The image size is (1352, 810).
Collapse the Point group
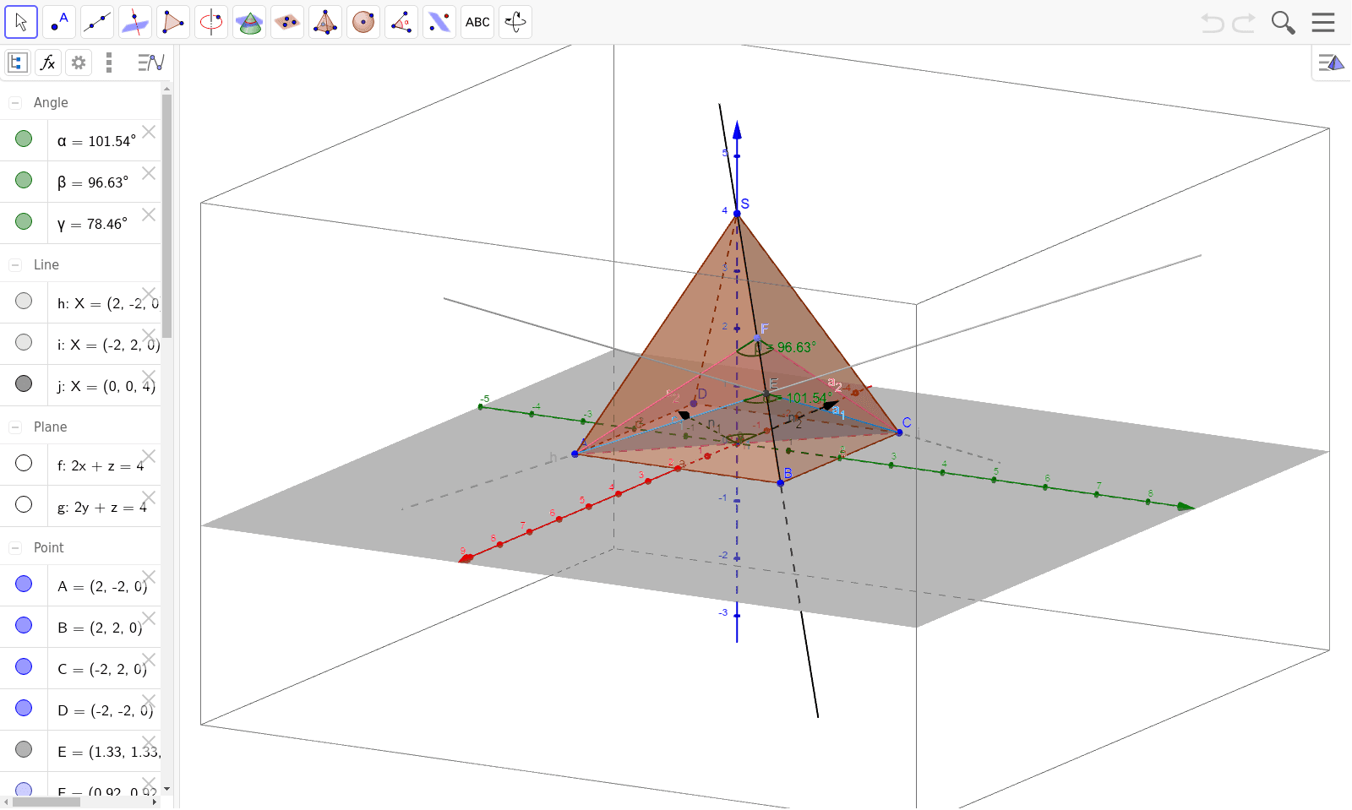coord(15,548)
